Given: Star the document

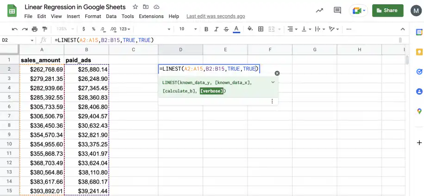Looking at the screenshot, I should click(135, 7).
